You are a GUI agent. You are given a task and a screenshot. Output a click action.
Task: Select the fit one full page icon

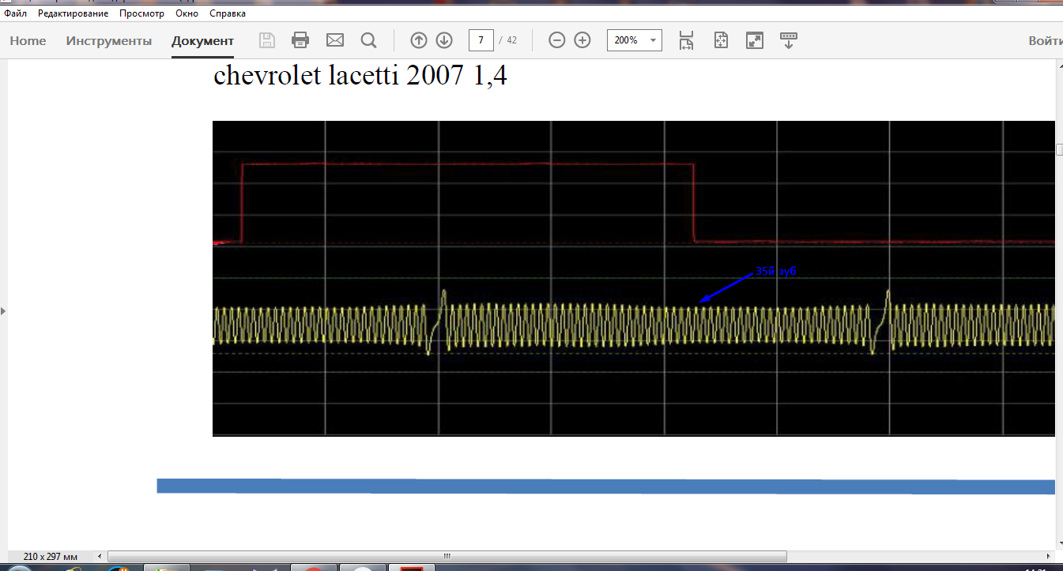click(x=721, y=40)
